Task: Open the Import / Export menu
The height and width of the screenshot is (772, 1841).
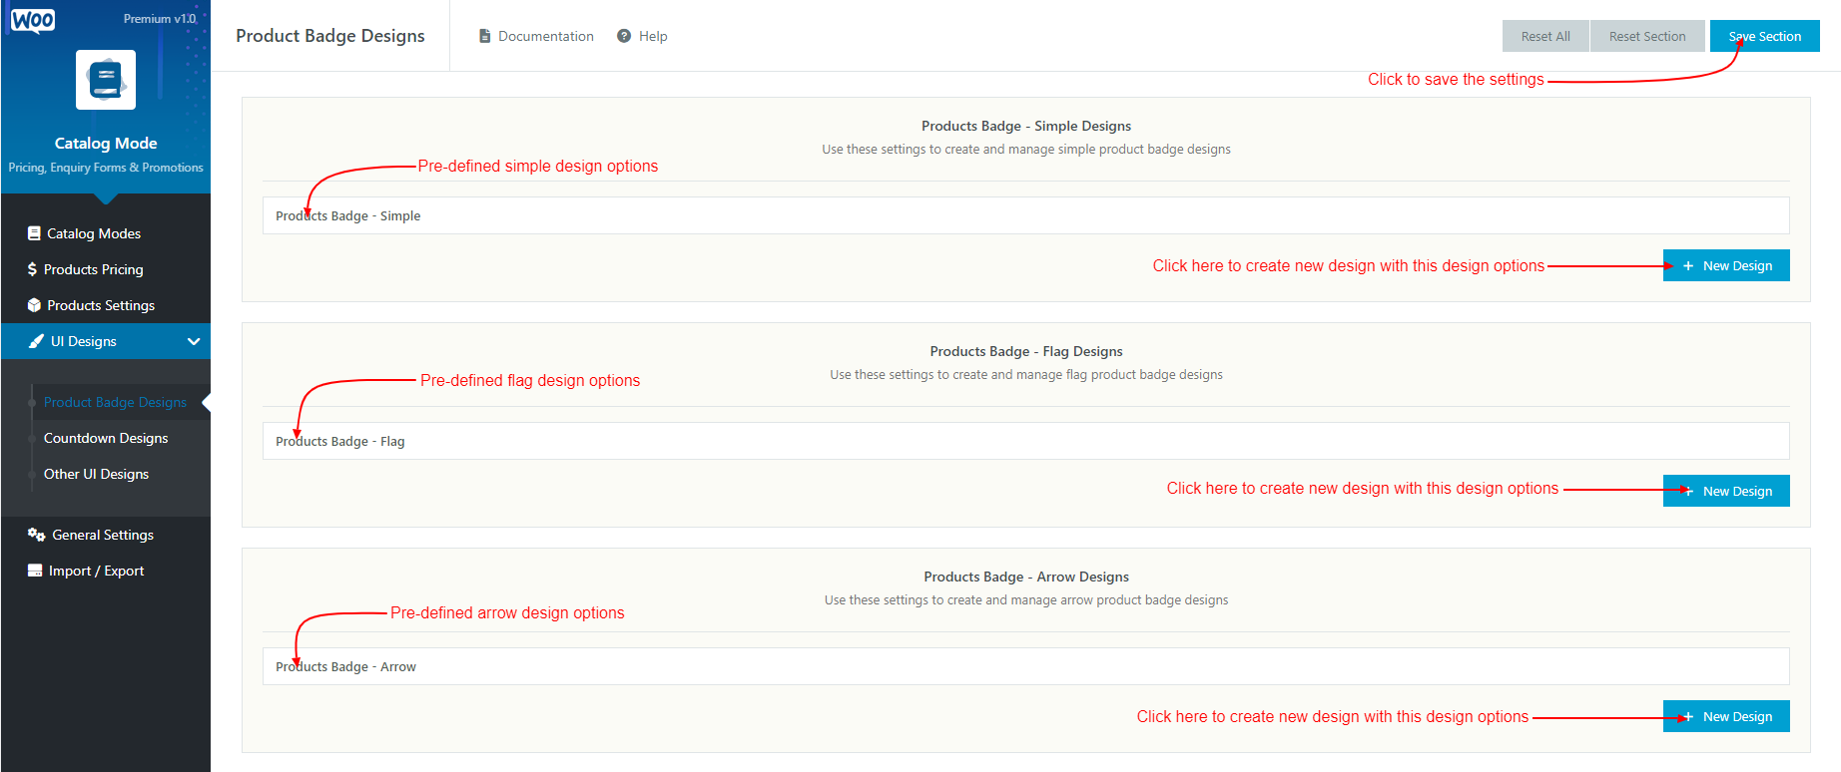Action: pyautogui.click(x=106, y=571)
